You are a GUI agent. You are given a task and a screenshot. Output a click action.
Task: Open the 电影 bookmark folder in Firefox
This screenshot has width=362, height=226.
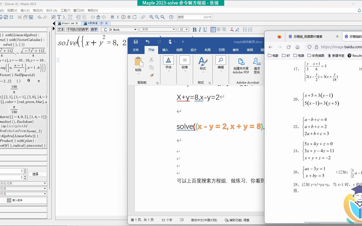pyautogui.click(x=273, y=55)
